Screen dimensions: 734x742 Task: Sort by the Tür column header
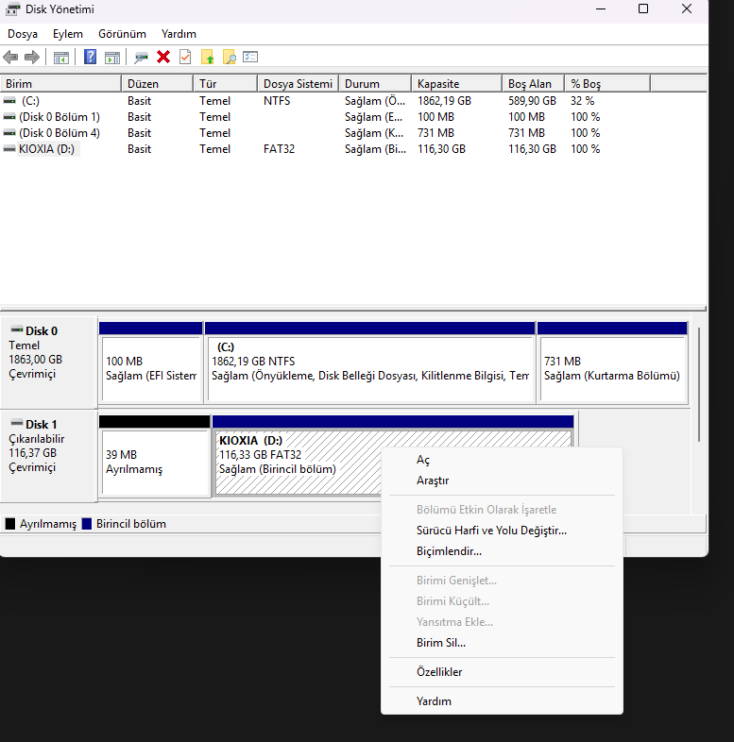(x=226, y=84)
